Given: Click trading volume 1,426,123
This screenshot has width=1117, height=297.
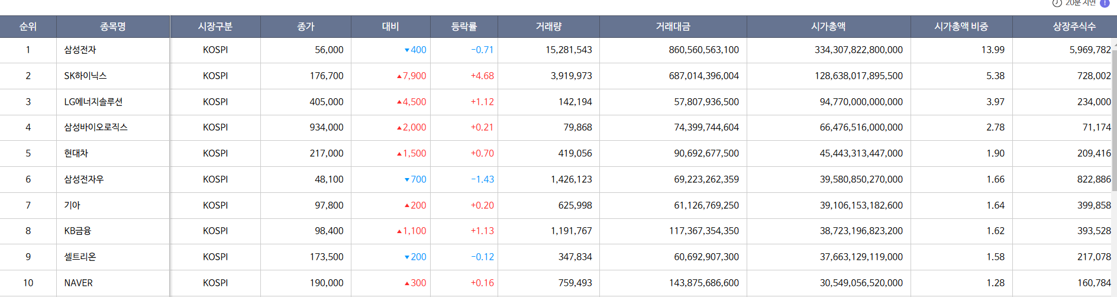Looking at the screenshot, I should tap(571, 179).
